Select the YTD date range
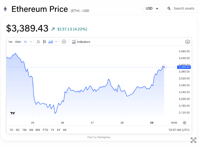The width and height of the screenshot is (200, 148). (45, 130)
